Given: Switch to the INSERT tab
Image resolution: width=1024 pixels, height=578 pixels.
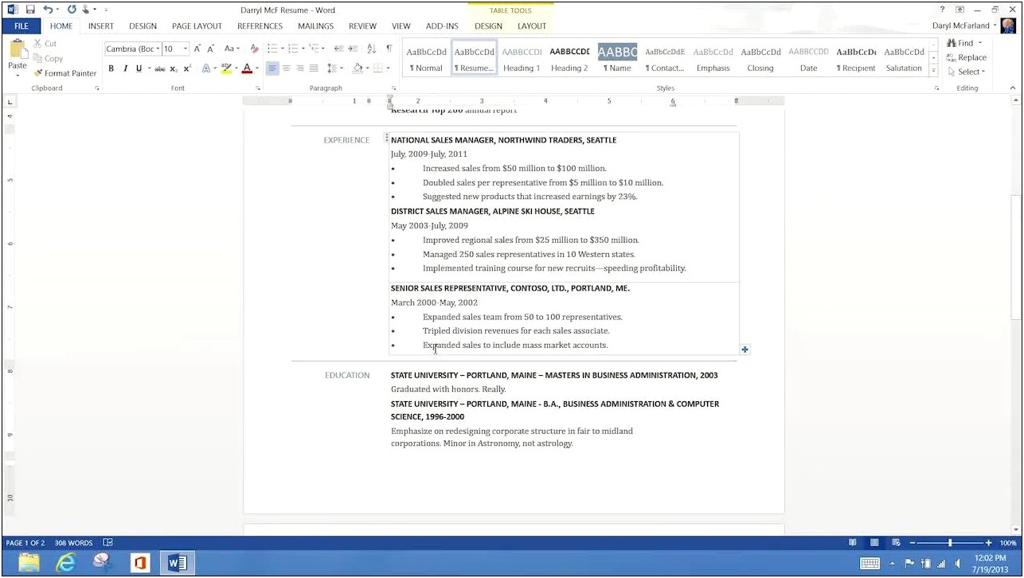Looking at the screenshot, I should pos(101,26).
